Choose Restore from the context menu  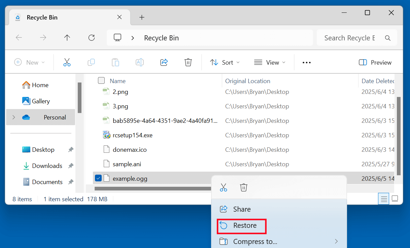(241, 226)
